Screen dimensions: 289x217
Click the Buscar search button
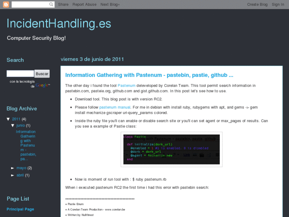tap(42, 74)
